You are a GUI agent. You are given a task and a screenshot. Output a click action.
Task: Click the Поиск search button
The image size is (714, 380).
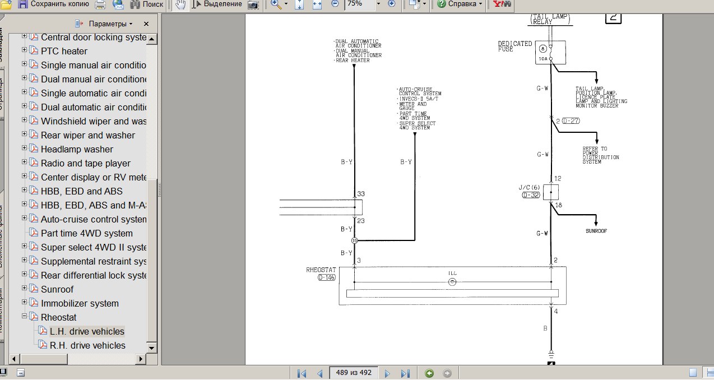click(x=147, y=4)
